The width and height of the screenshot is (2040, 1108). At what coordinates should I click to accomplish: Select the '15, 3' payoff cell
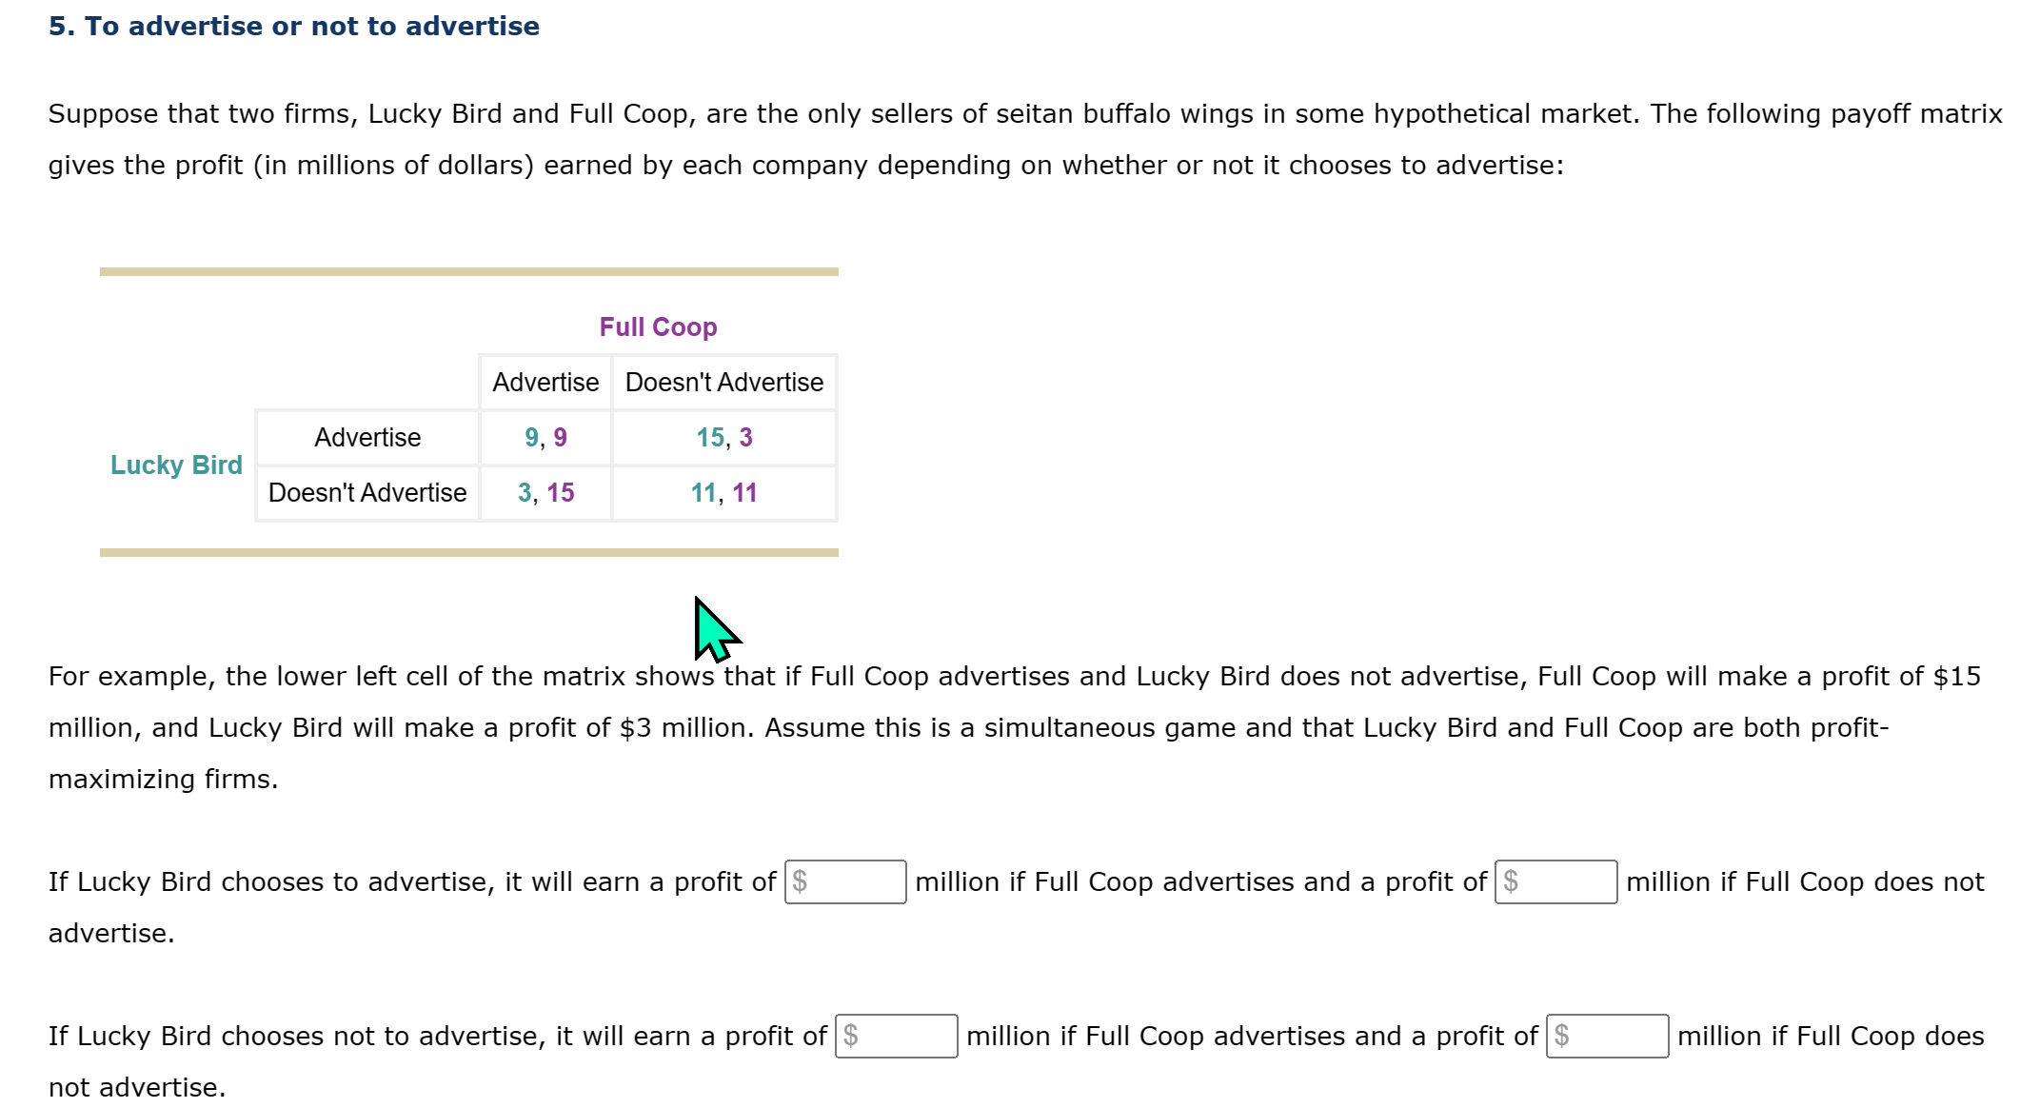723,437
